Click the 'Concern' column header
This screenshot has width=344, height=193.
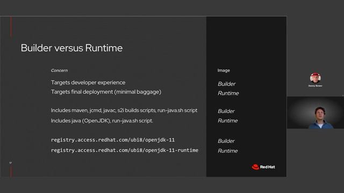[59, 70]
